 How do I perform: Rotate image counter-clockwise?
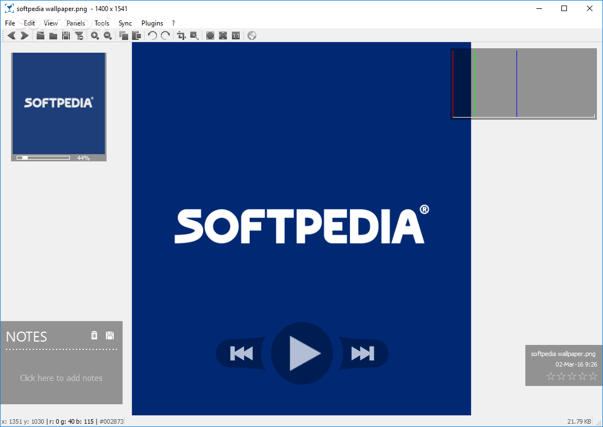pos(153,35)
